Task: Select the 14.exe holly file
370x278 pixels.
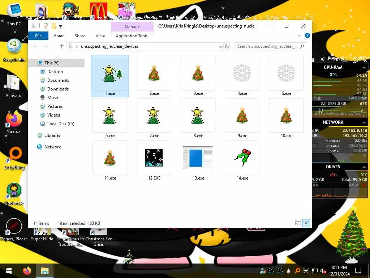Action: pyautogui.click(x=242, y=160)
